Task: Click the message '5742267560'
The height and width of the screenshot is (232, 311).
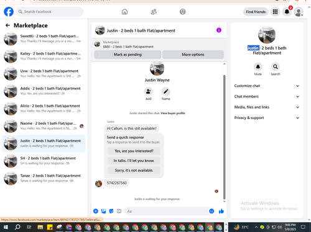Action: tap(116, 183)
